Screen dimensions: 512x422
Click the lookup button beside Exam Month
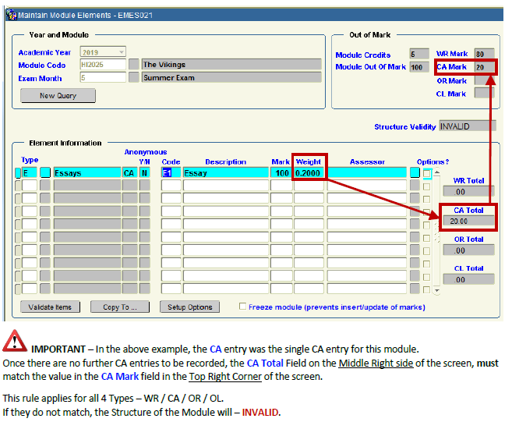[x=133, y=78]
